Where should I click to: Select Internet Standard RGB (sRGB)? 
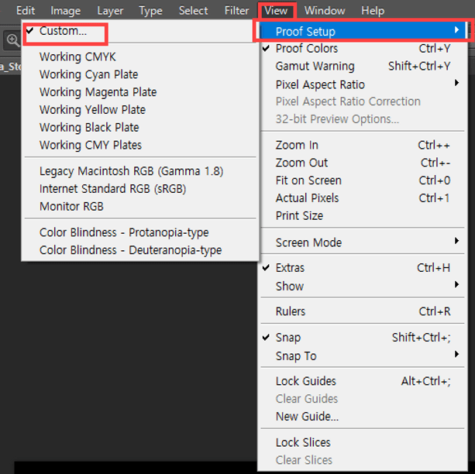(x=112, y=188)
